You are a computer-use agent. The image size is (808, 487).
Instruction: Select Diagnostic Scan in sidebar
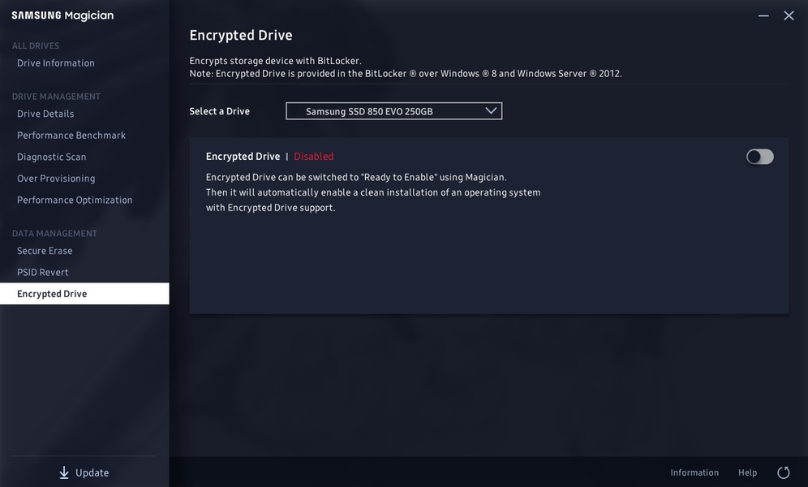(52, 157)
